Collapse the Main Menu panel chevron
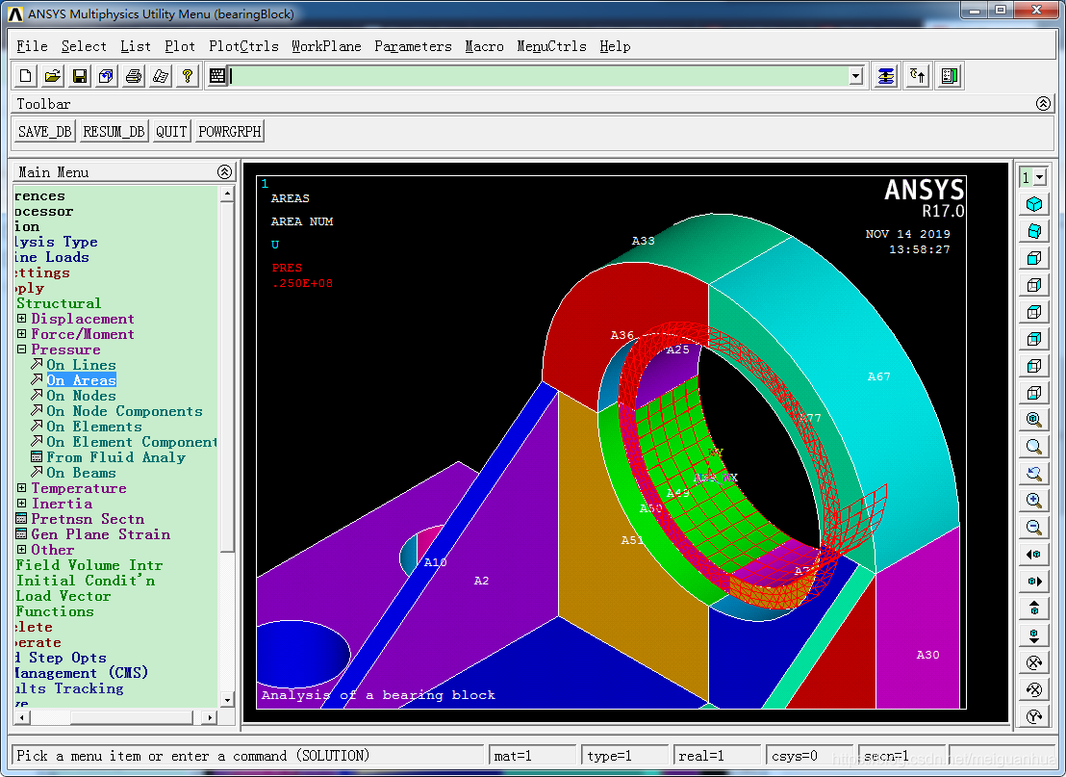The height and width of the screenshot is (777, 1066). coord(224,172)
